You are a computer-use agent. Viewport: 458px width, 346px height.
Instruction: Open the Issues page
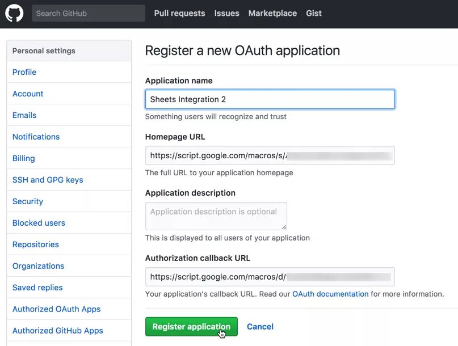(x=226, y=13)
